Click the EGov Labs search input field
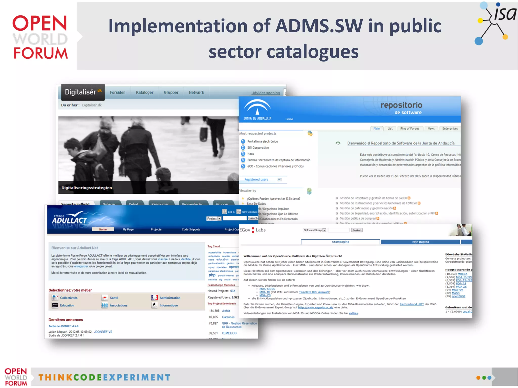The width and height of the screenshot is (518, 388). 338,230
